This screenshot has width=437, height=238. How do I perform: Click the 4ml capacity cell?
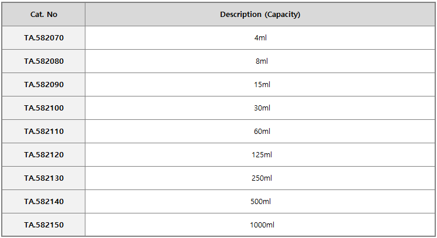click(x=260, y=38)
